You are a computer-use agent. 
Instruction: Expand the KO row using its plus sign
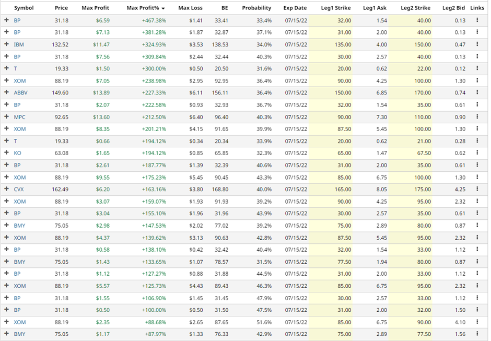(x=6, y=153)
